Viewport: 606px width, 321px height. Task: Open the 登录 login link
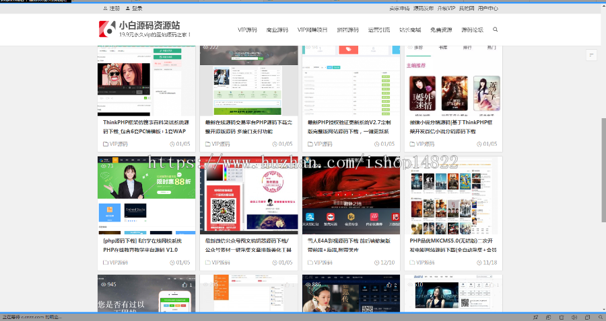(134, 8)
